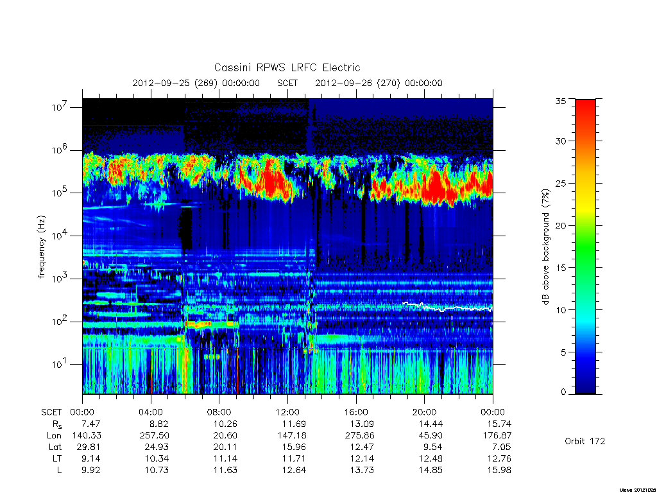This screenshot has height=493, width=657.
Task: Click the 'Rs' row label
Action: 57,424
